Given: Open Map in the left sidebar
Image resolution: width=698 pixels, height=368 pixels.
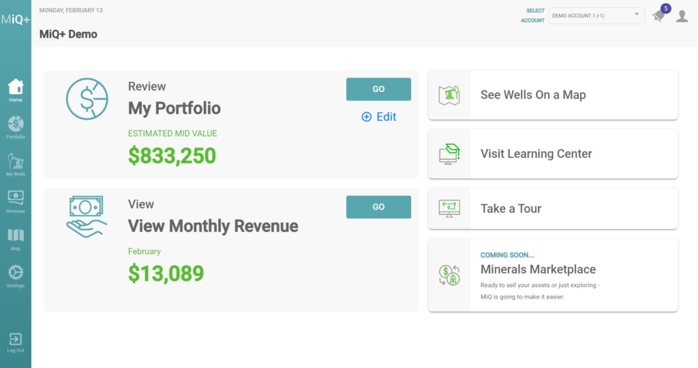Looking at the screenshot, I should (16, 238).
